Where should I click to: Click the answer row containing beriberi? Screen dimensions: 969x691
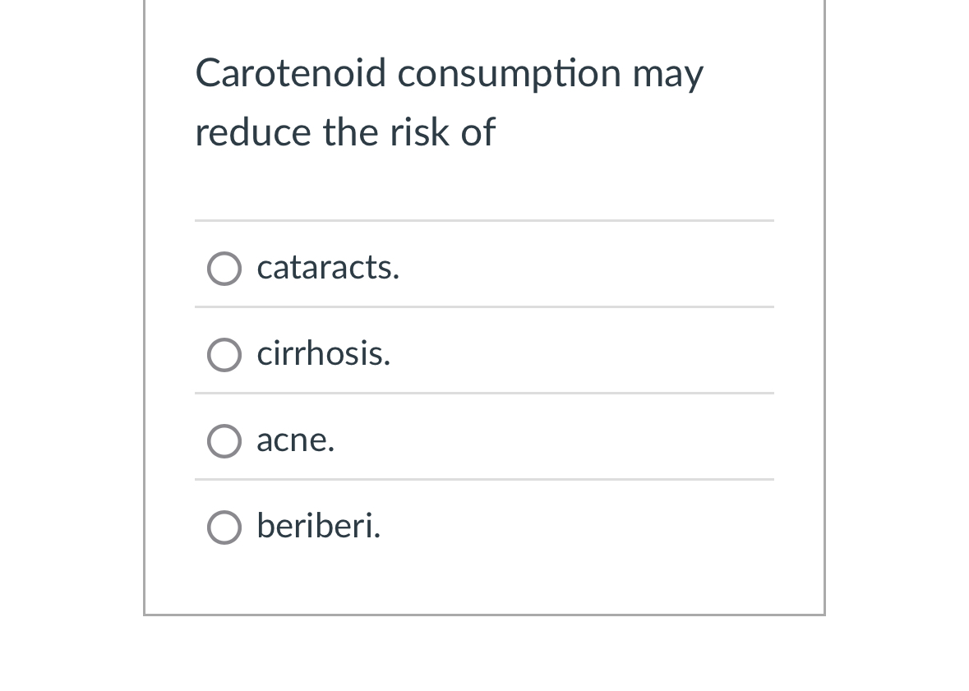click(484, 527)
